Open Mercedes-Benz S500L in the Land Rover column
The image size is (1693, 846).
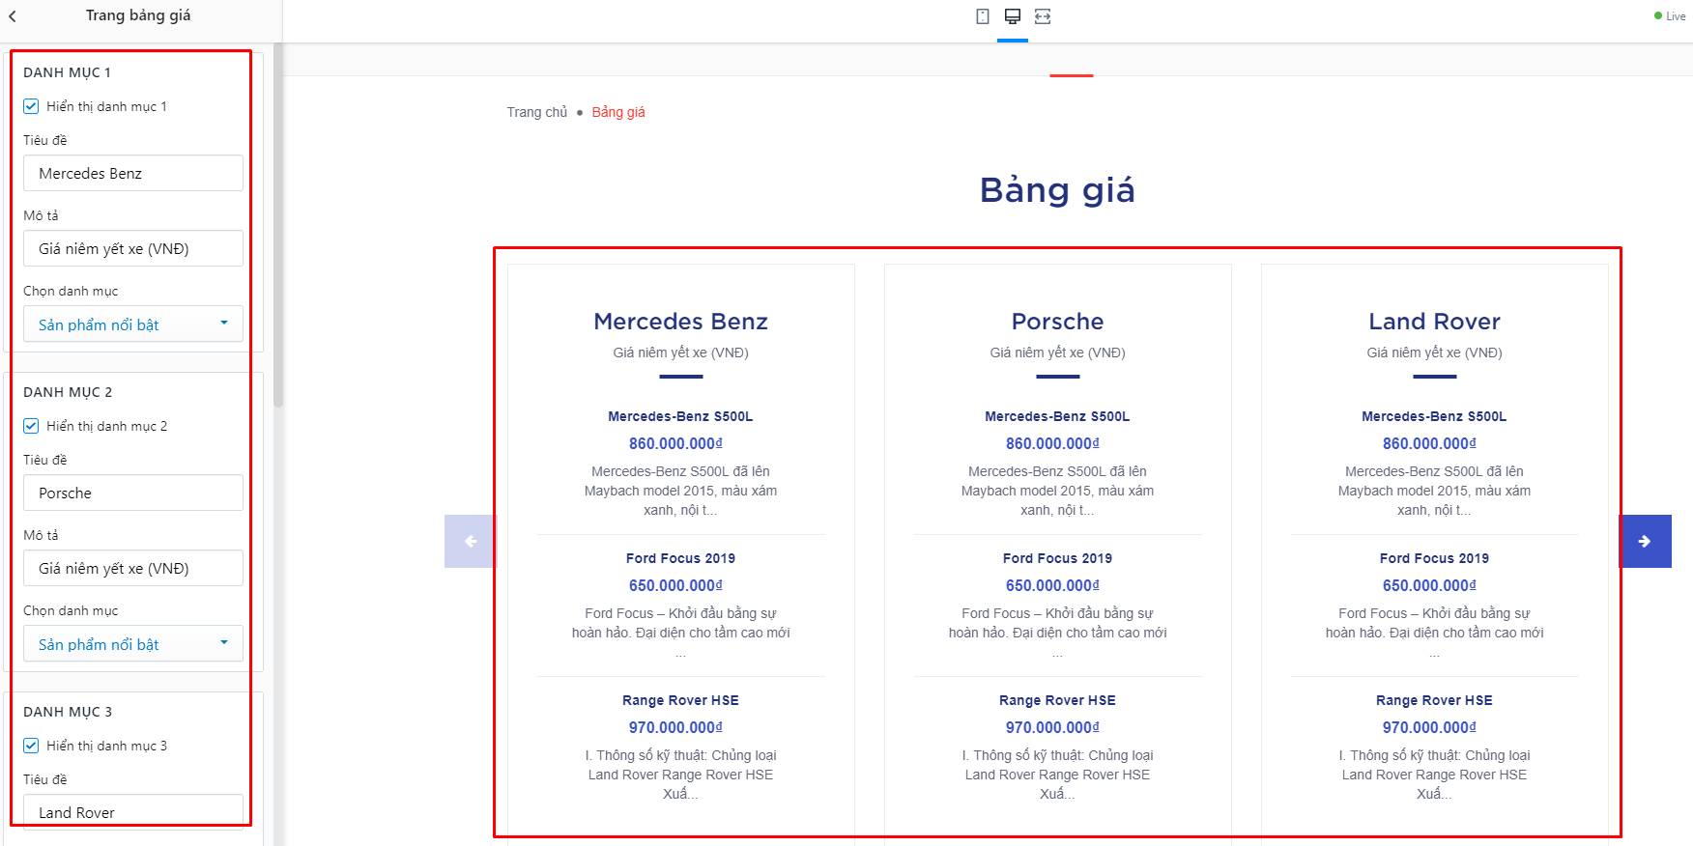(1434, 416)
